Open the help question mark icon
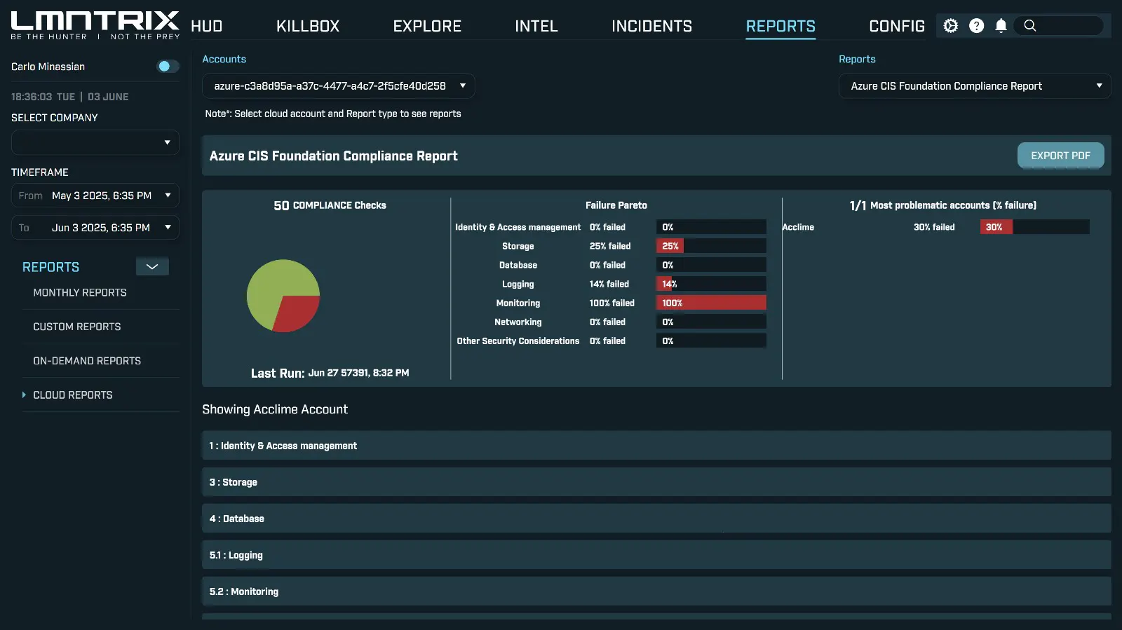Screen dimensions: 1122x630 (976, 26)
